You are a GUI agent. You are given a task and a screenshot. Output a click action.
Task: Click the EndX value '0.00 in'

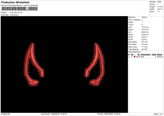[144, 37]
